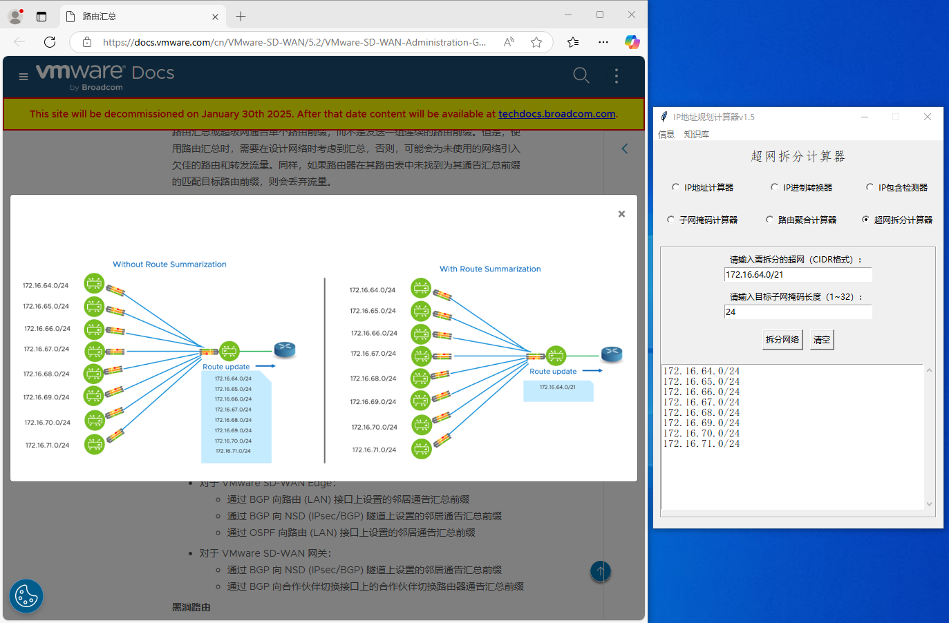This screenshot has width=949, height=623.
Task: Click the address bar URL
Action: pyautogui.click(x=294, y=42)
